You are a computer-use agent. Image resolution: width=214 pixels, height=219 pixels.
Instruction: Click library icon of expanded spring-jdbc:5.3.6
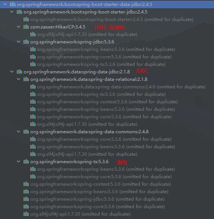(26, 42)
